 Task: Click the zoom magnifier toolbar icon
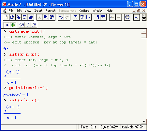pos(136,17)
